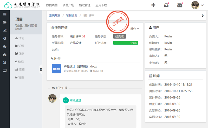This screenshot has height=128, width=208.
Task: Click the globe sidebar icon
Action: pyautogui.click(x=5, y=39)
